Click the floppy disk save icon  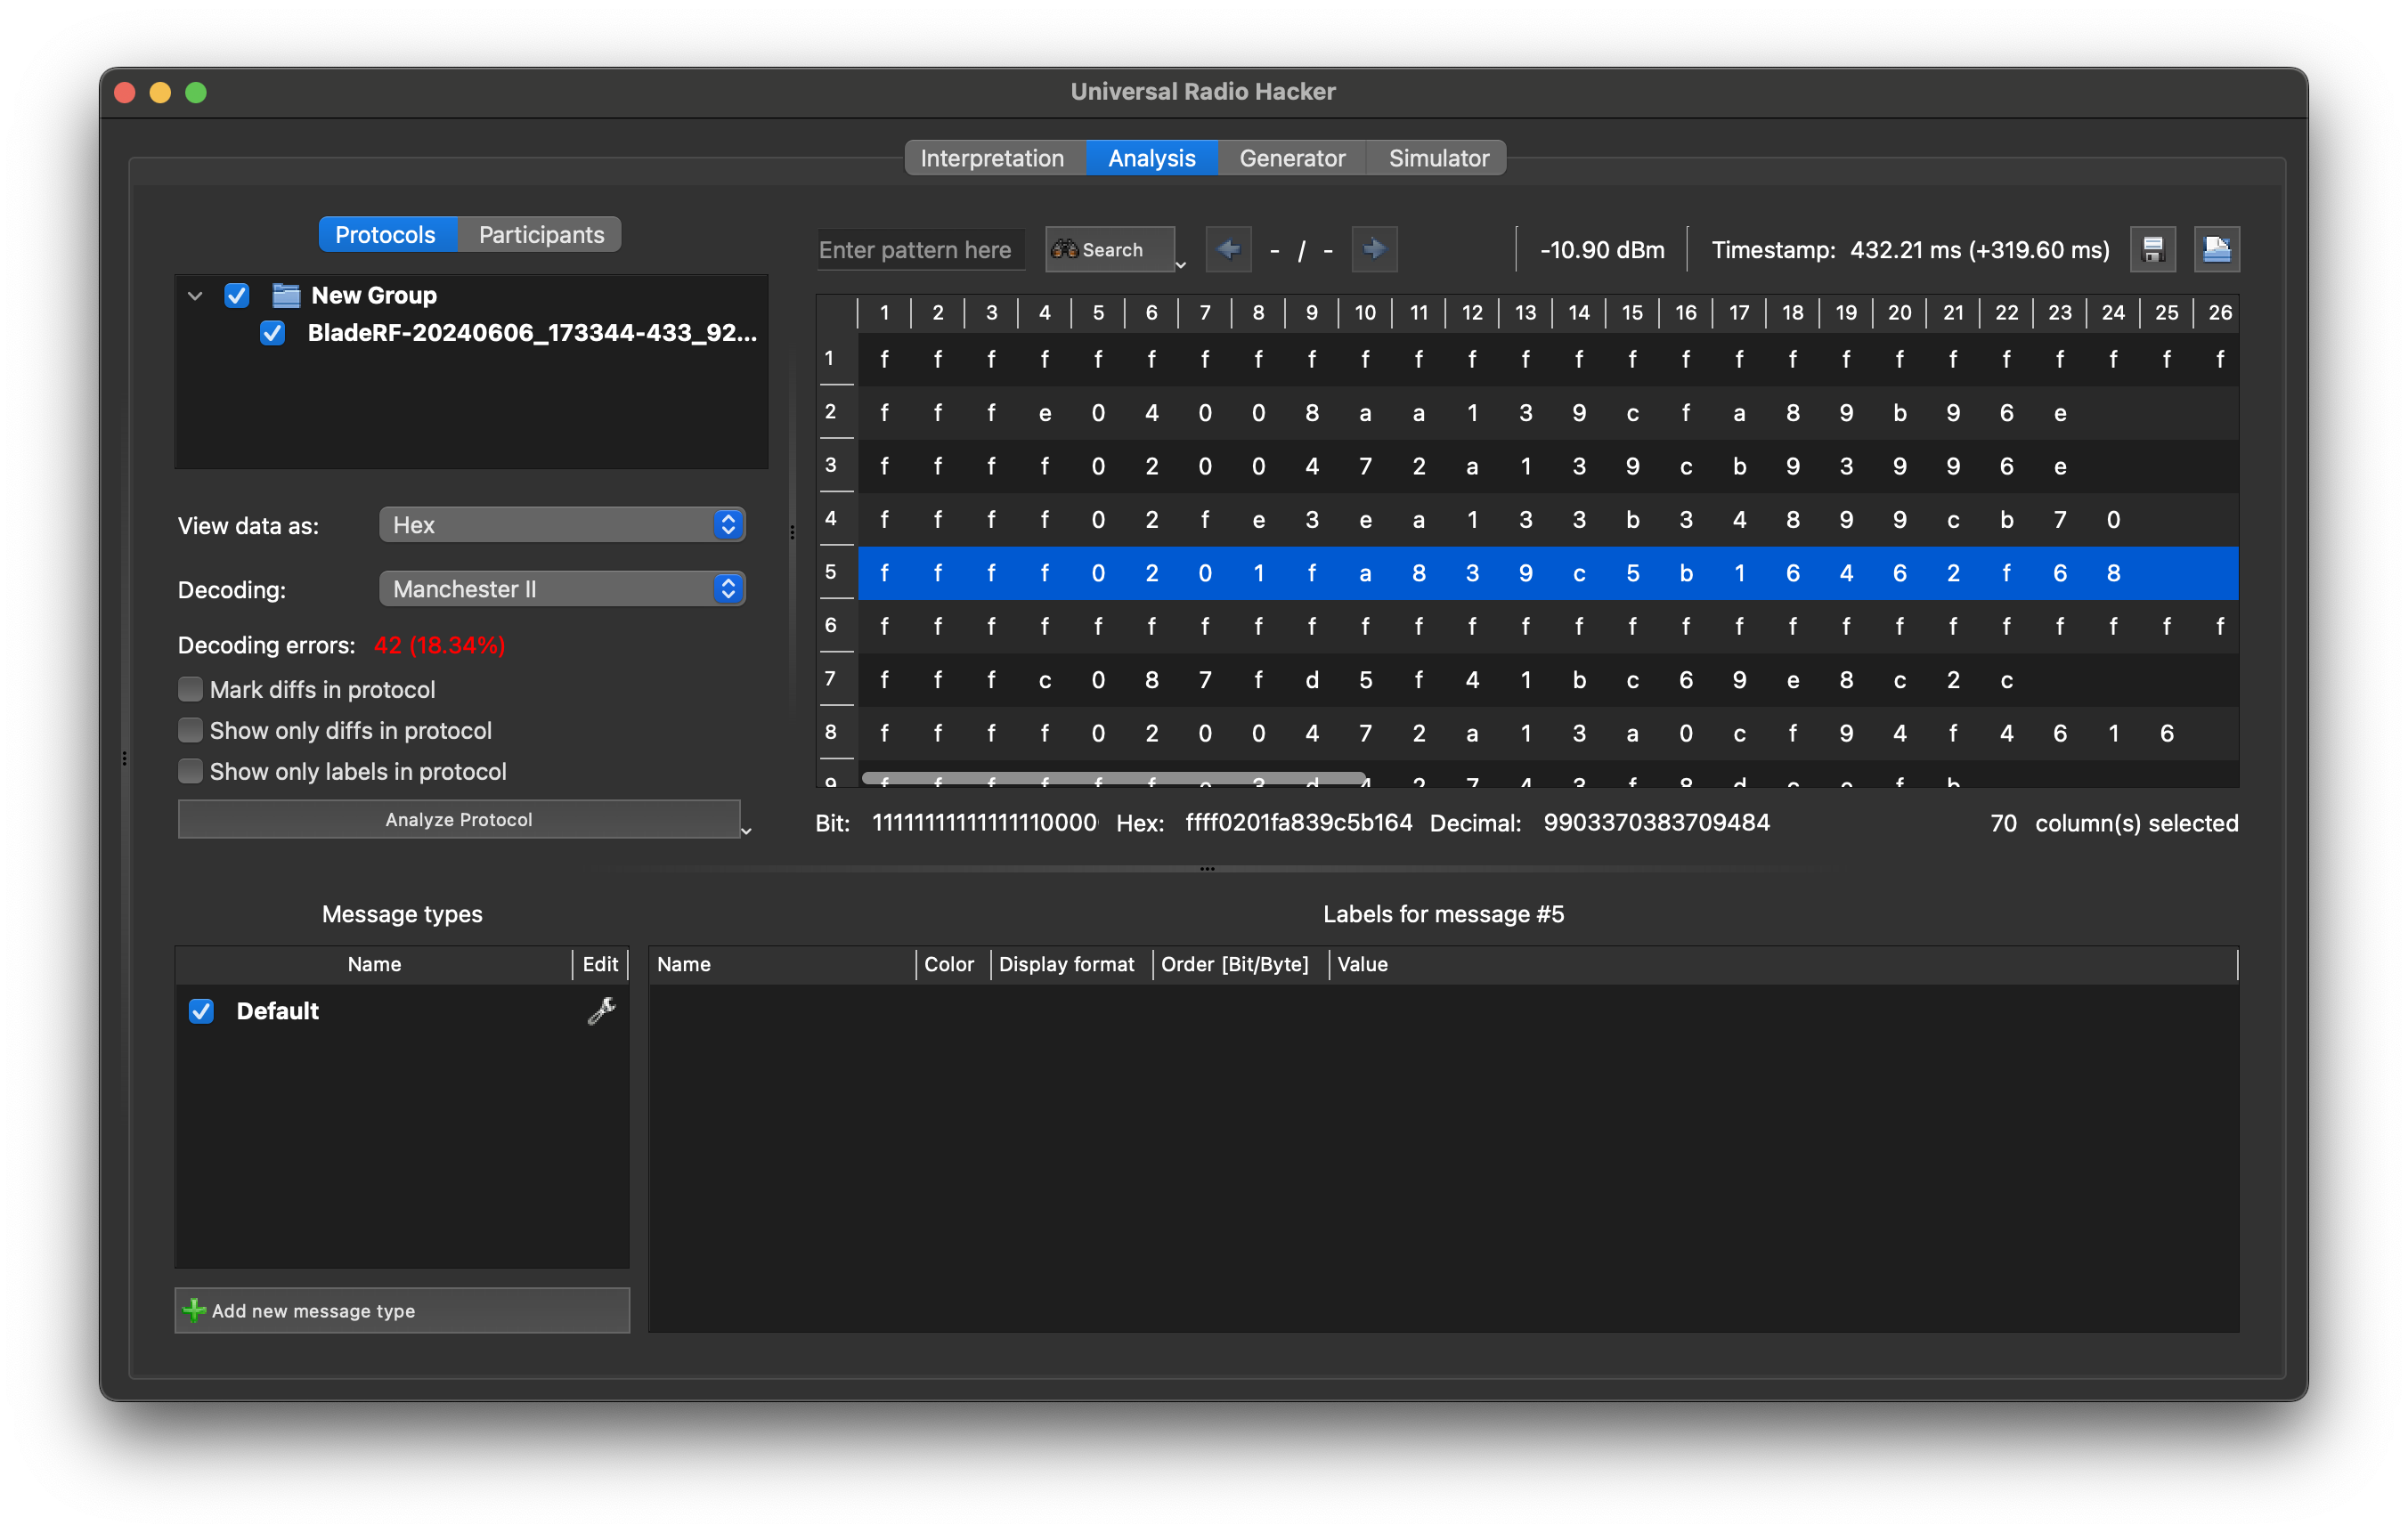coord(2153,249)
